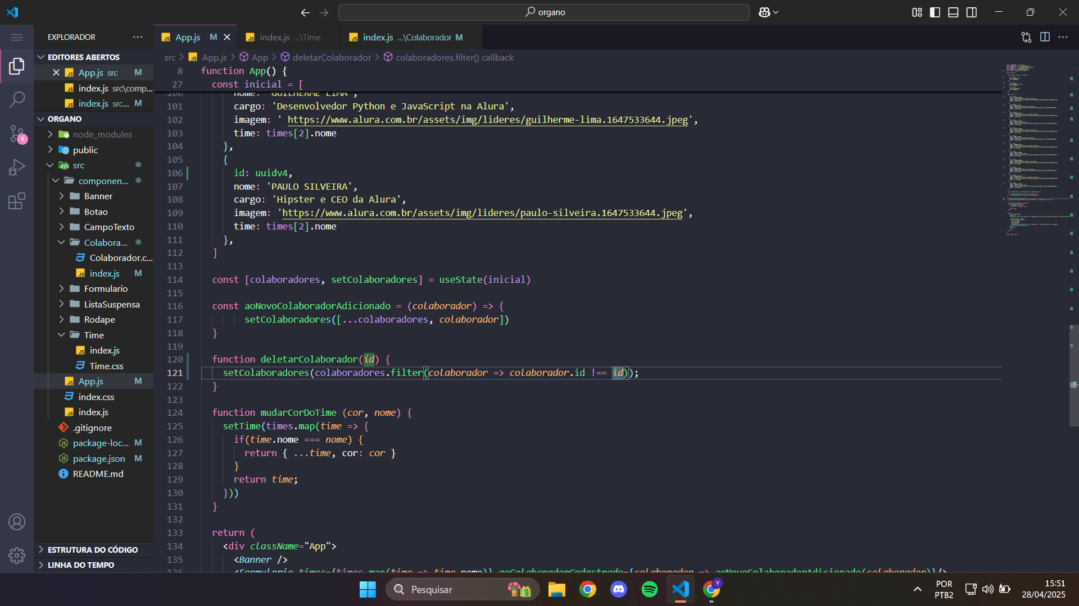1079x606 pixels.
Task: Collapse the ORGANO project section
Action: (x=93, y=119)
